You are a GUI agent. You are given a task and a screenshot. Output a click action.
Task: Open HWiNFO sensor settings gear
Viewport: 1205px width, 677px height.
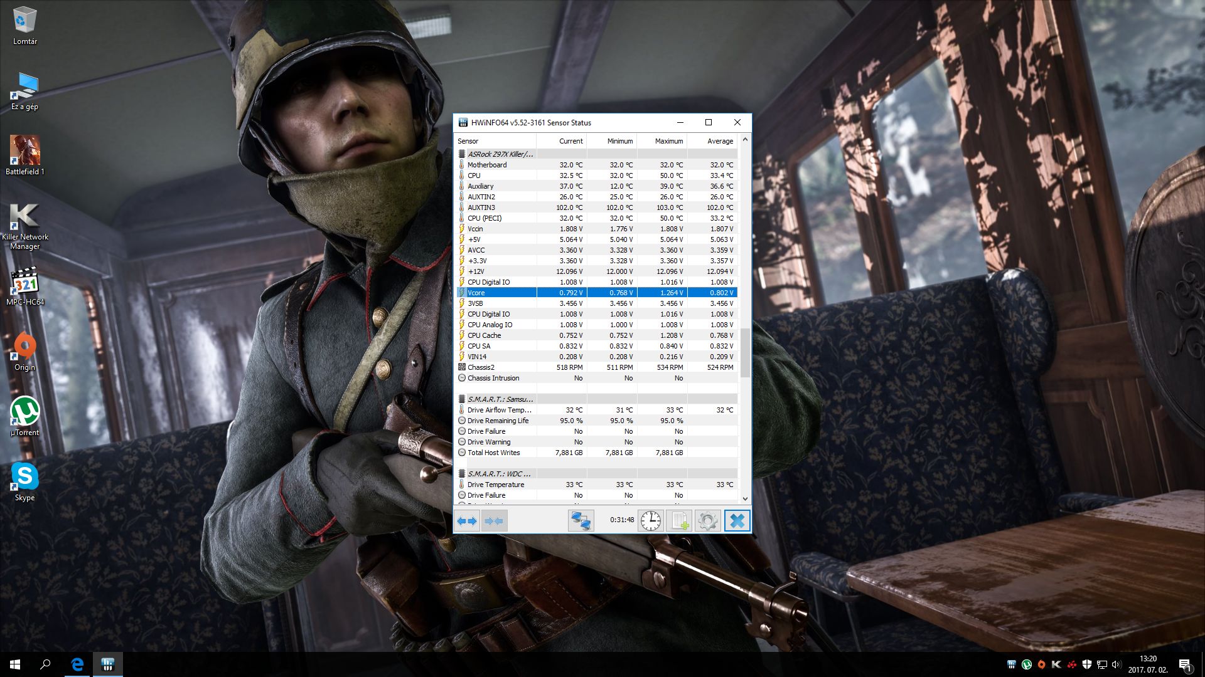(x=707, y=521)
